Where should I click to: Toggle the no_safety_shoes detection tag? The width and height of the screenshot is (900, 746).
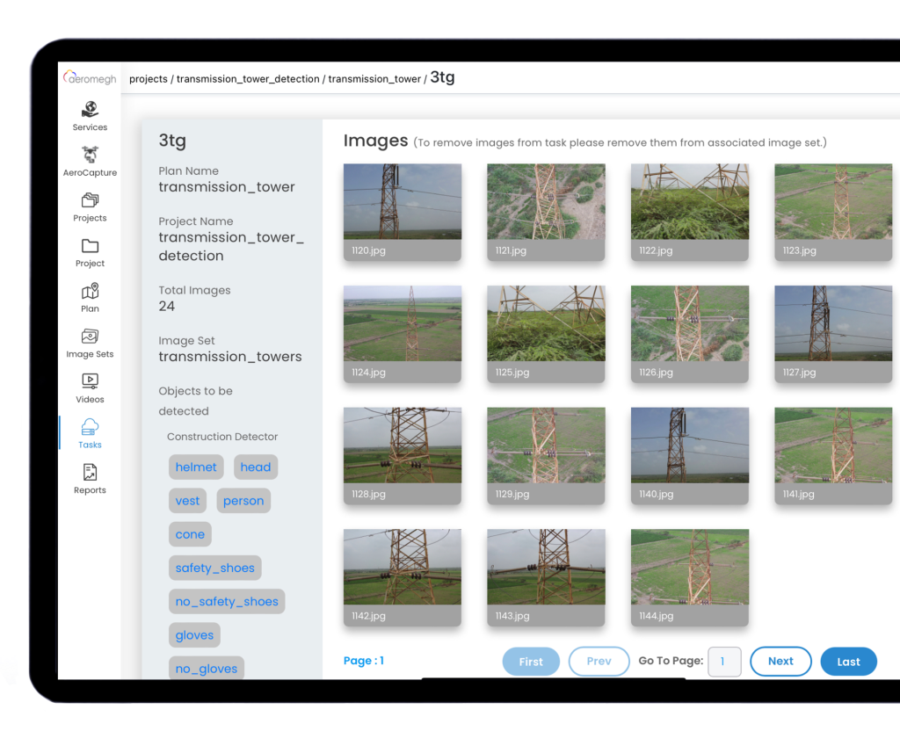point(227,601)
